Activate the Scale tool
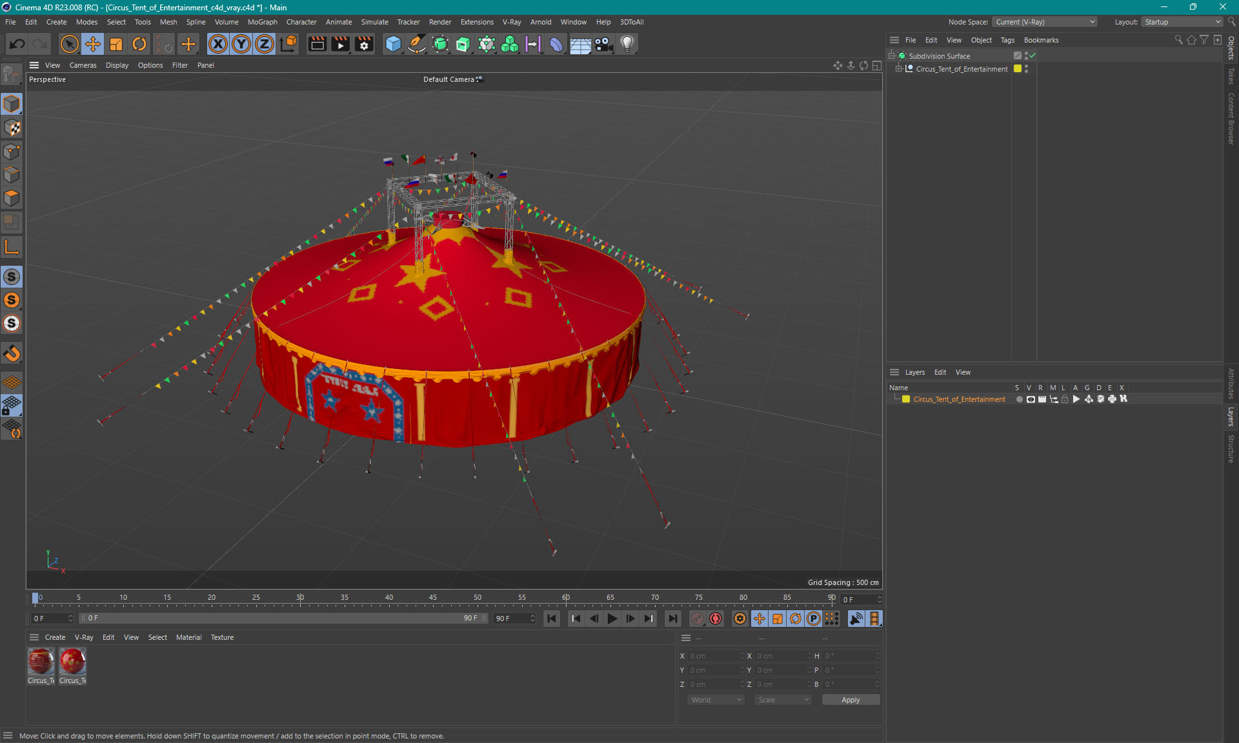This screenshot has width=1239, height=743. (116, 44)
